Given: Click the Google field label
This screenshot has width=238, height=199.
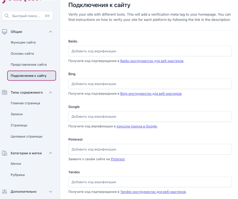Looking at the screenshot, I should [x=74, y=107].
